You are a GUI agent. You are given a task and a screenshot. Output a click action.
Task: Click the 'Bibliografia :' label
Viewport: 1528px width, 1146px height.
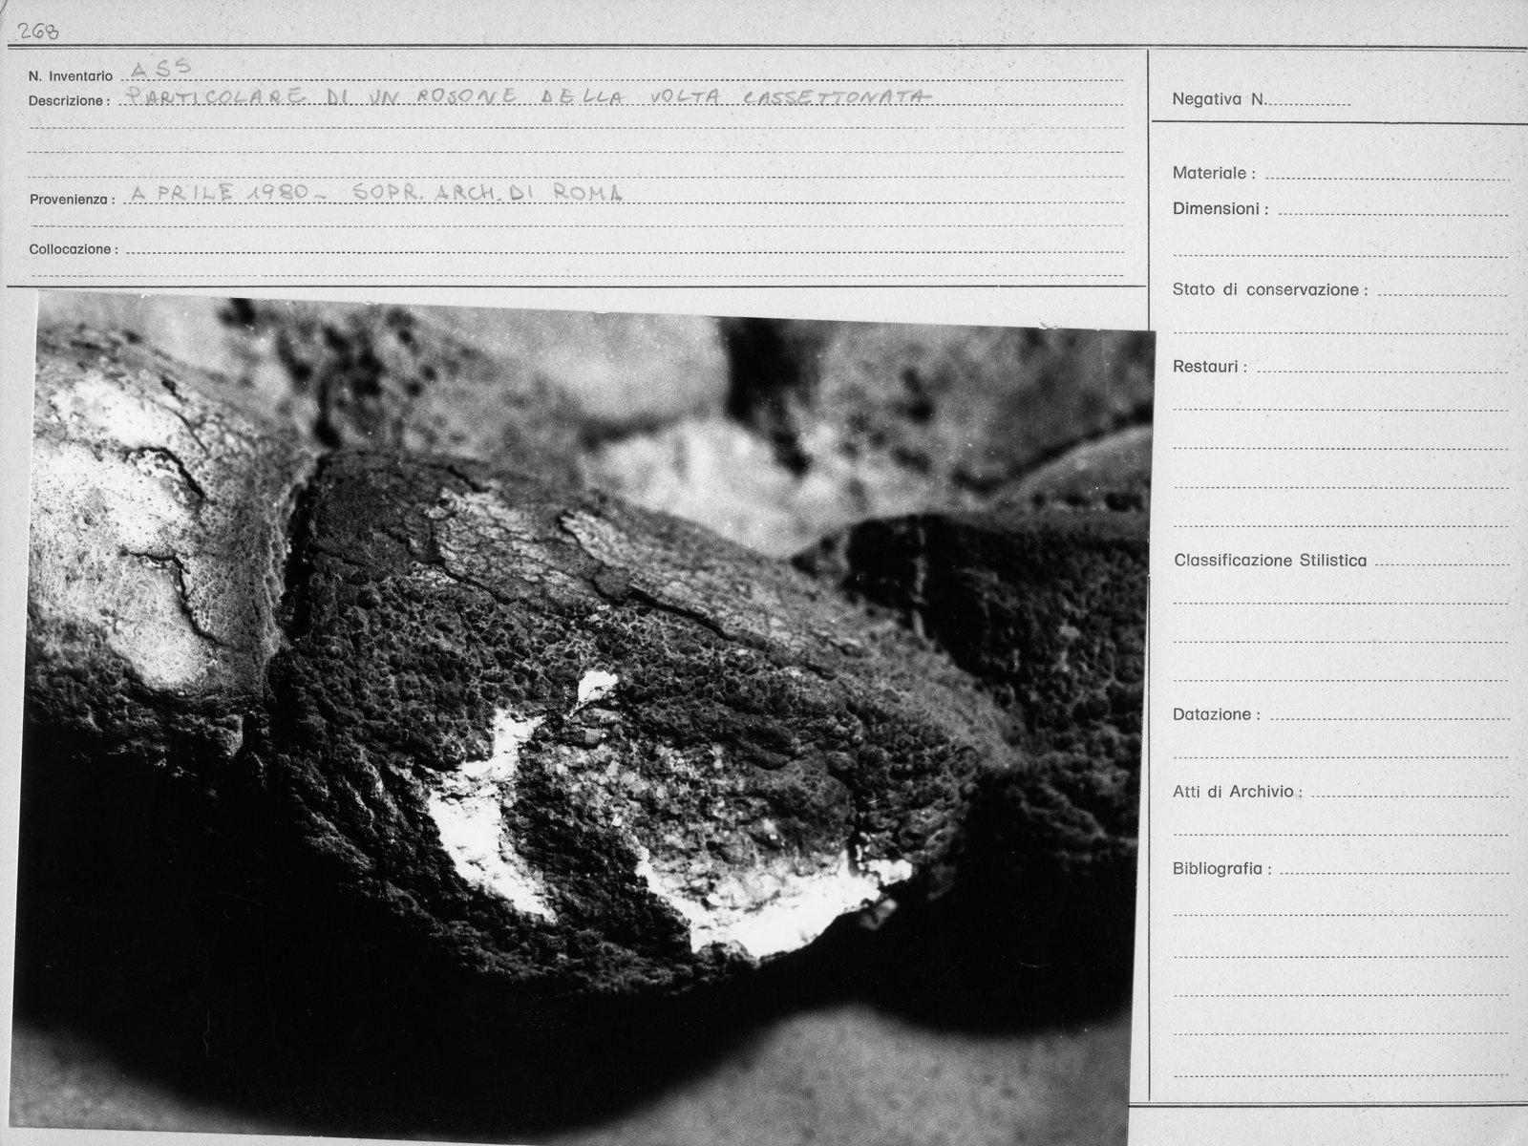(1221, 869)
